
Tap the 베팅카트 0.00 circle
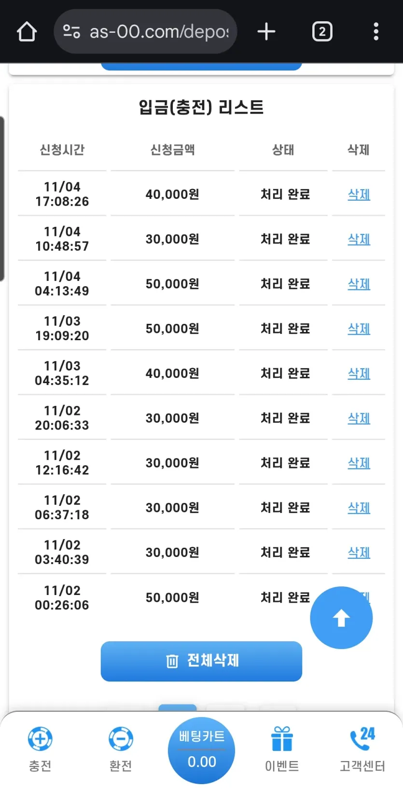[x=201, y=750]
